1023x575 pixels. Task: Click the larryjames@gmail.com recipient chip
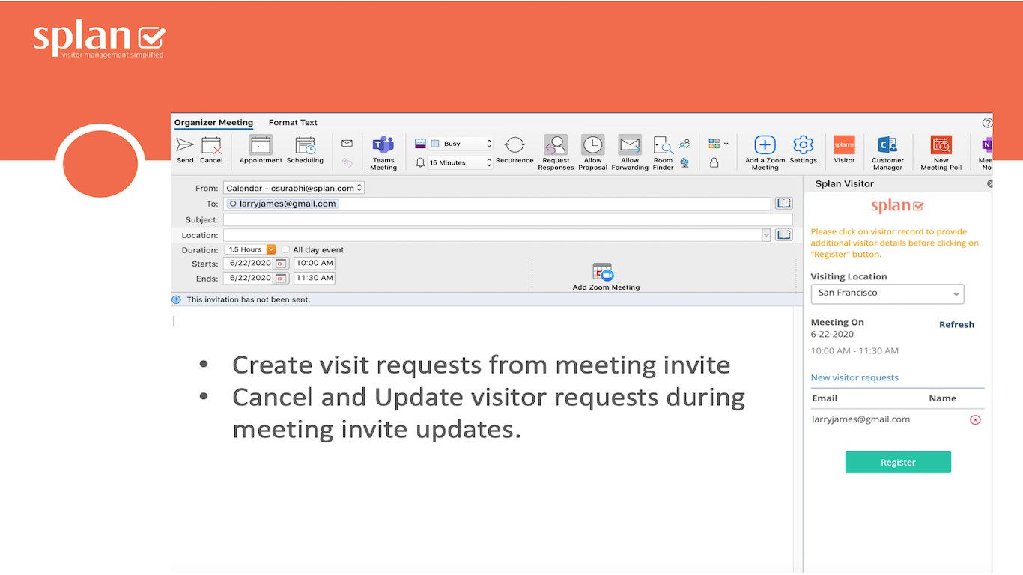[x=282, y=204]
